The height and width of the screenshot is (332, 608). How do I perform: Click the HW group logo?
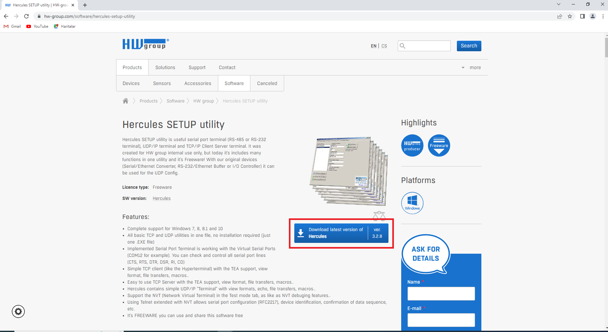(x=146, y=44)
